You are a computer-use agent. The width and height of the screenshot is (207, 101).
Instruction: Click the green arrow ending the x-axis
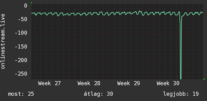point(204,79)
